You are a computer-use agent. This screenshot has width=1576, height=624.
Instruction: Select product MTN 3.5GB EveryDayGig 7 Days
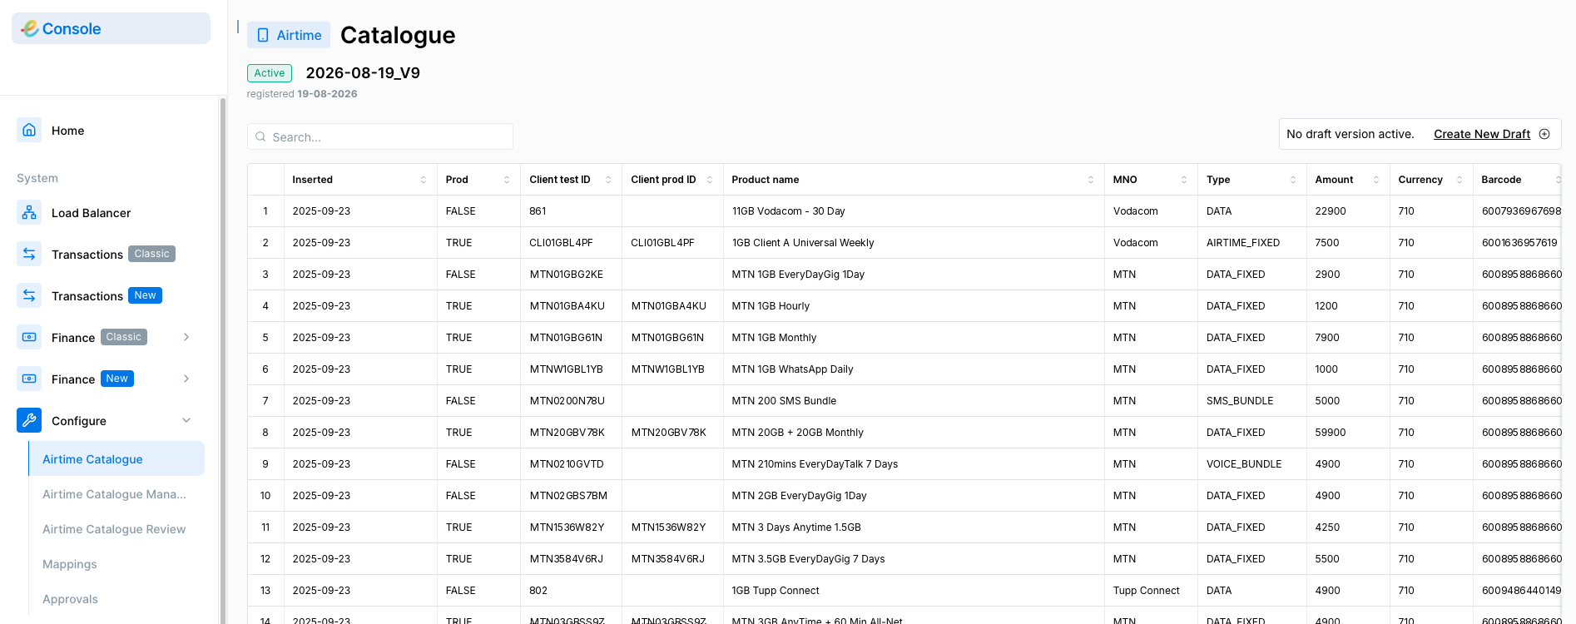coord(808,559)
